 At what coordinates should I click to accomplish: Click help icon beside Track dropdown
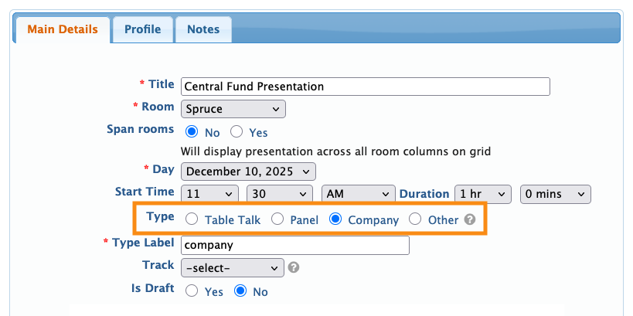click(x=294, y=268)
